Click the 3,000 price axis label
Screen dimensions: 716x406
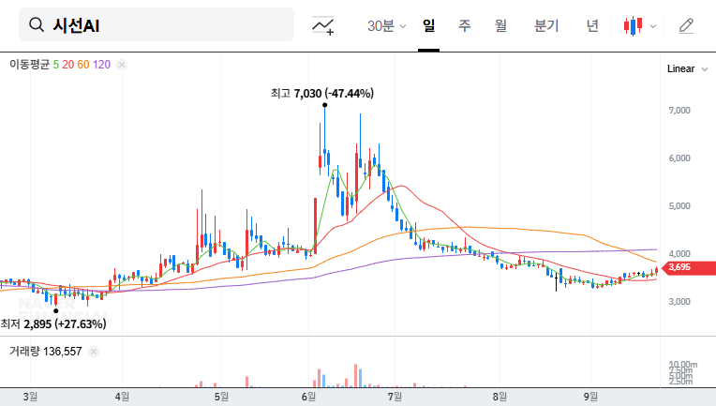pyautogui.click(x=679, y=302)
